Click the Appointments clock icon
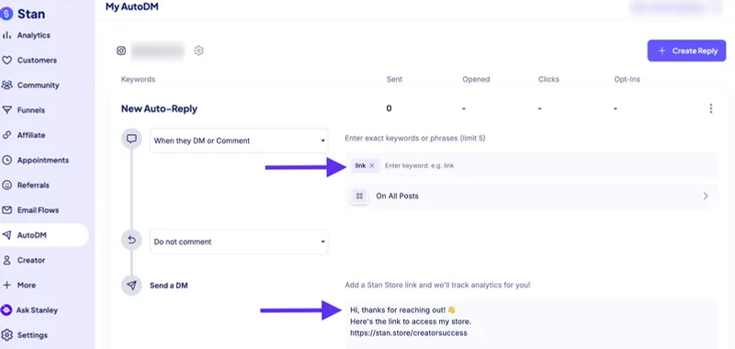 point(6,160)
